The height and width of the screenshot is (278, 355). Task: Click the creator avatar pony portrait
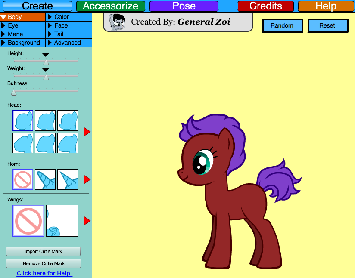click(117, 22)
